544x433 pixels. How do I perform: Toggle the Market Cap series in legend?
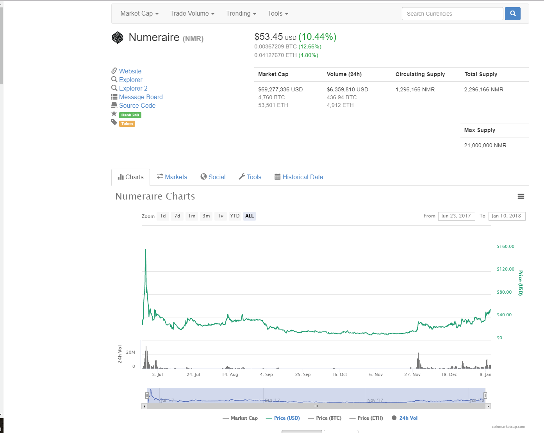pos(240,418)
